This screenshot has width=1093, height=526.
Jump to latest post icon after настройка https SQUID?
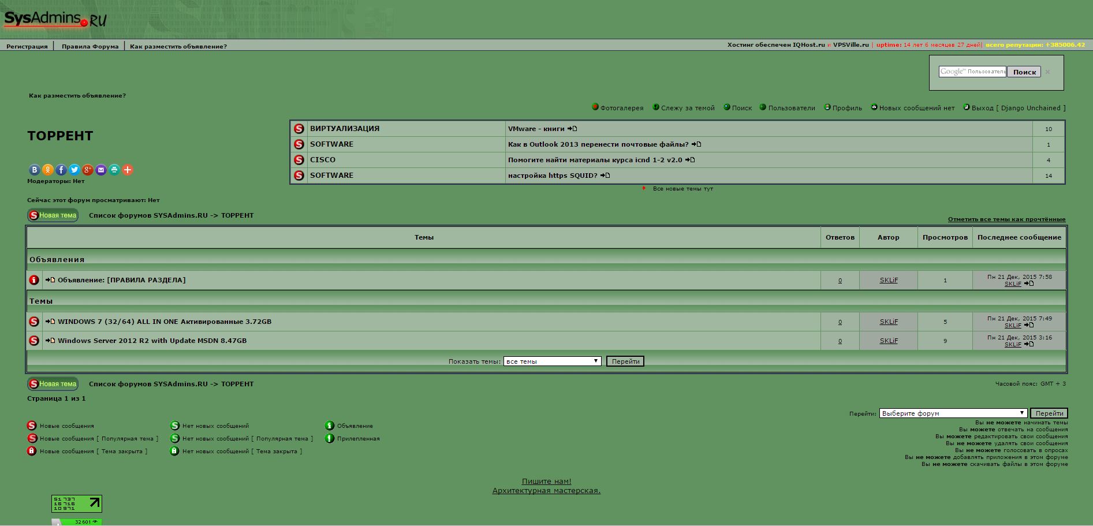tap(605, 176)
